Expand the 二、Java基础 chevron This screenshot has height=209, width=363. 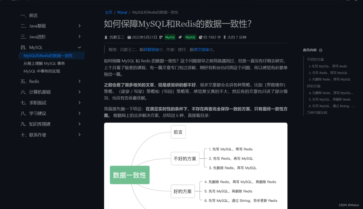coord(80,26)
